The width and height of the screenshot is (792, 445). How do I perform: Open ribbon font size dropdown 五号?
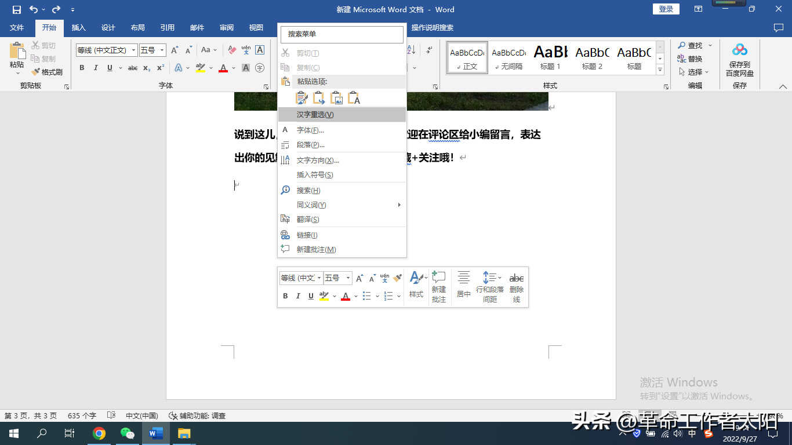162,50
